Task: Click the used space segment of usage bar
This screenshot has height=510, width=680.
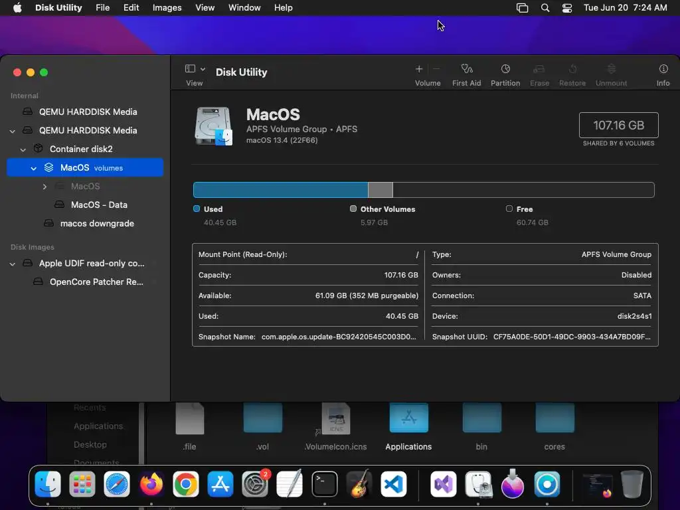Action: coord(281,190)
